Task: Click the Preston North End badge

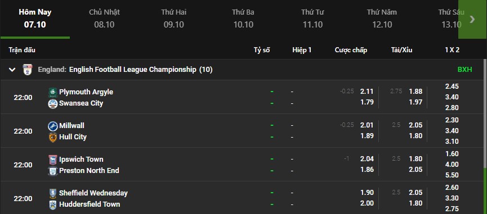Action: coord(53,171)
